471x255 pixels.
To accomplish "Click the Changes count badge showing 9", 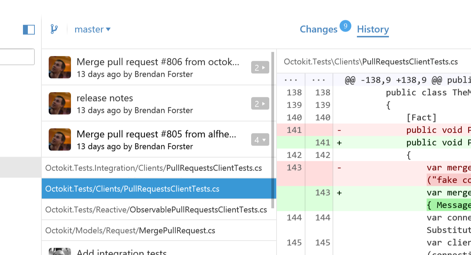I will click(x=345, y=26).
